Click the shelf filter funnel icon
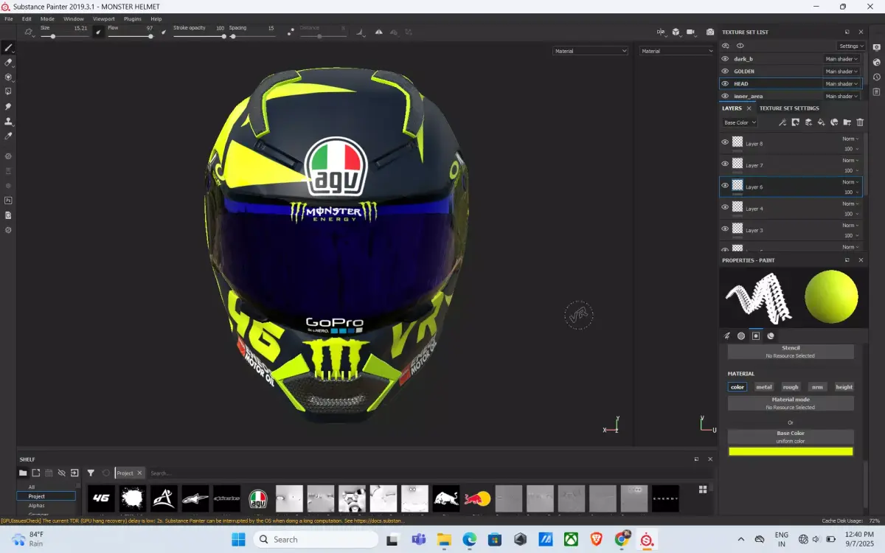Screen dimensions: 885x553 coord(91,473)
